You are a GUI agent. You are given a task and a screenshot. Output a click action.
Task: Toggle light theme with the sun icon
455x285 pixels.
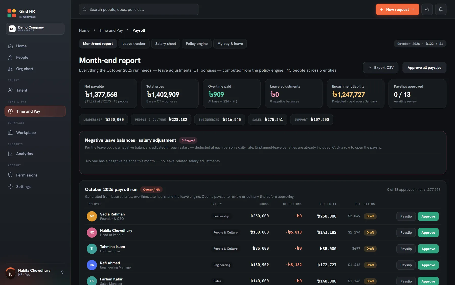427,9
